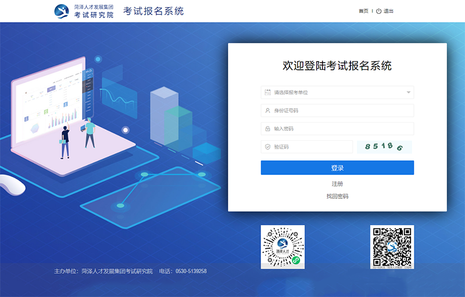465x297 pixels.
Task: Click into the 验证码 text box
Action: [x=311, y=147]
